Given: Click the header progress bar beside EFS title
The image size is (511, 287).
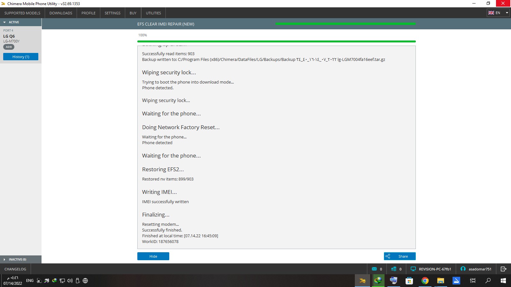Looking at the screenshot, I should [x=346, y=24].
